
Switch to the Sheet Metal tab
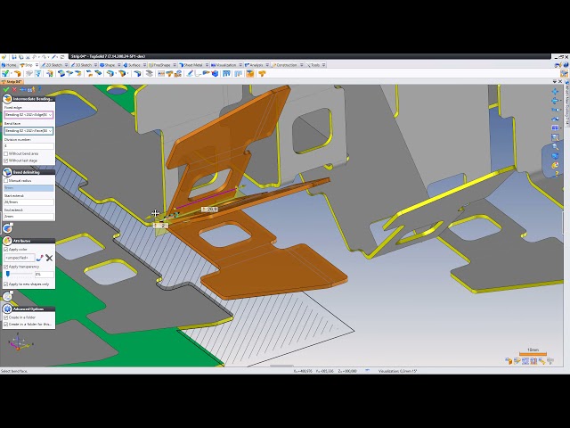tap(190, 65)
